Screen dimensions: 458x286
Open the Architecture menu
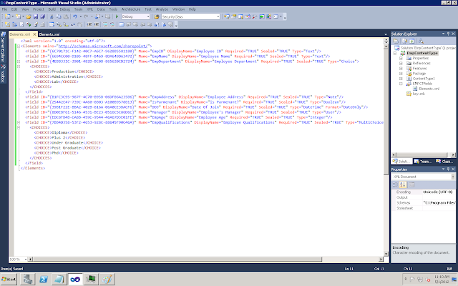[131, 9]
